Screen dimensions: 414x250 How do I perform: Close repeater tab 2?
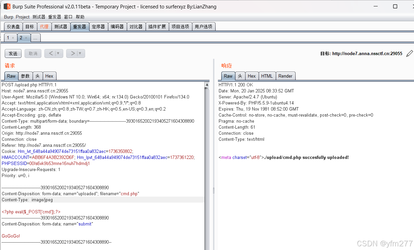tap(26, 38)
